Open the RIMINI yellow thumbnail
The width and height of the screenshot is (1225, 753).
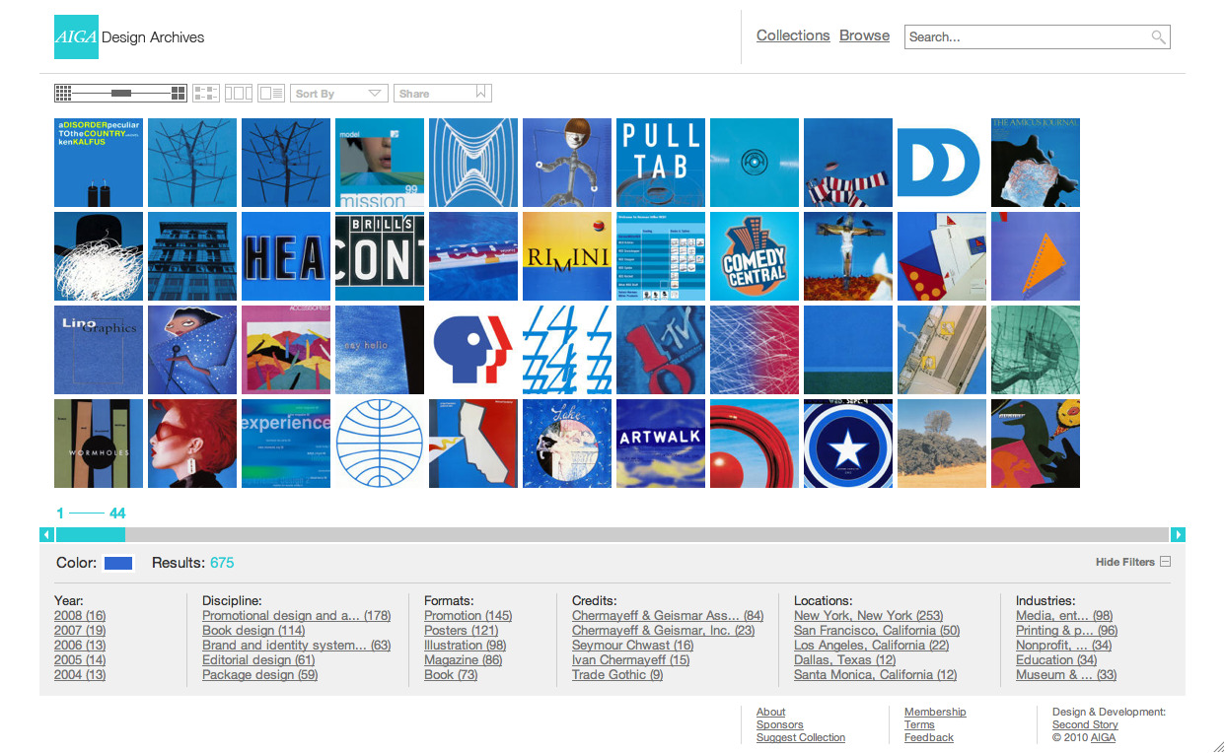(x=567, y=256)
